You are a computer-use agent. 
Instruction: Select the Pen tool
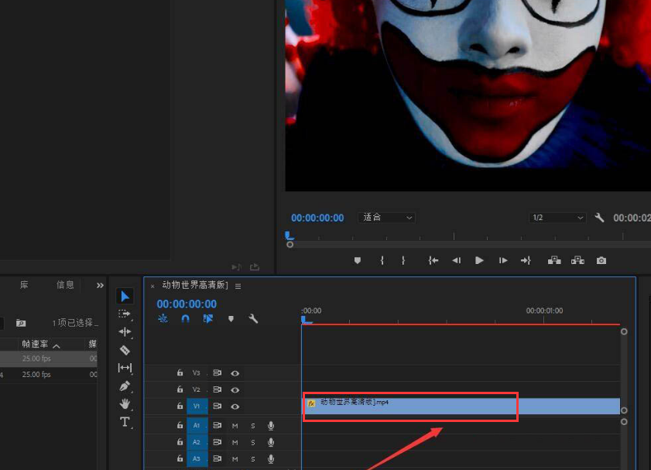(x=125, y=386)
